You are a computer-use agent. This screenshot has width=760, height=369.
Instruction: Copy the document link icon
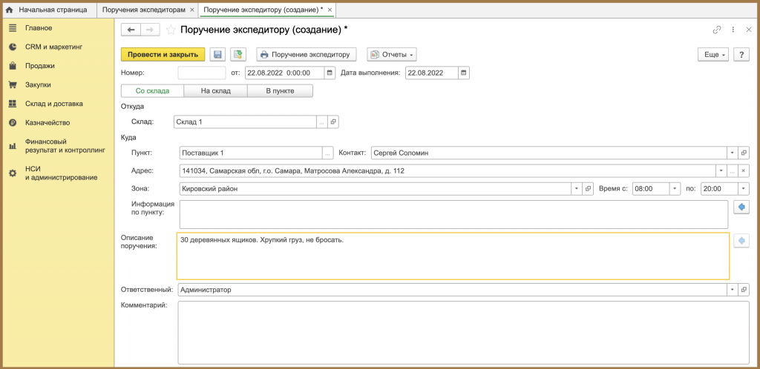pos(717,30)
